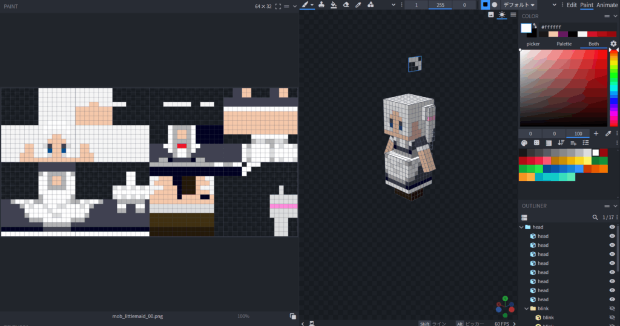This screenshot has height=326, width=620.
Task: Click the brush opacity field showing 255
Action: click(x=440, y=5)
